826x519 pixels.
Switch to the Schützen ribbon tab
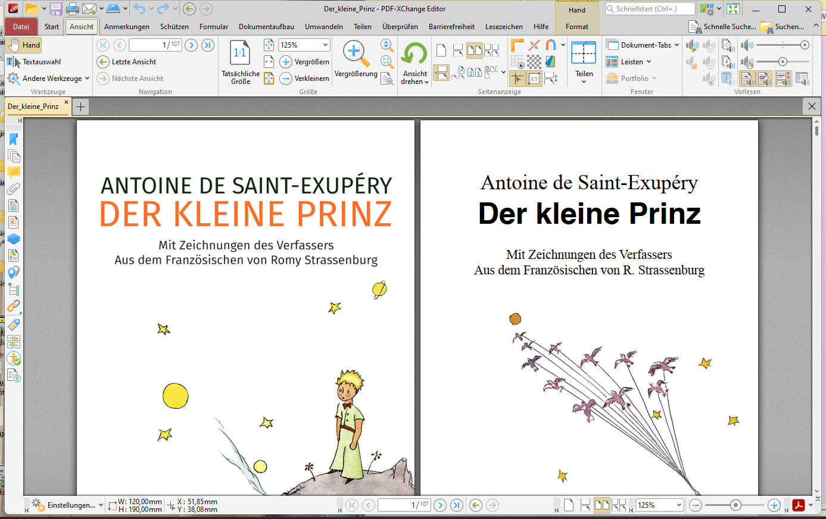click(174, 26)
